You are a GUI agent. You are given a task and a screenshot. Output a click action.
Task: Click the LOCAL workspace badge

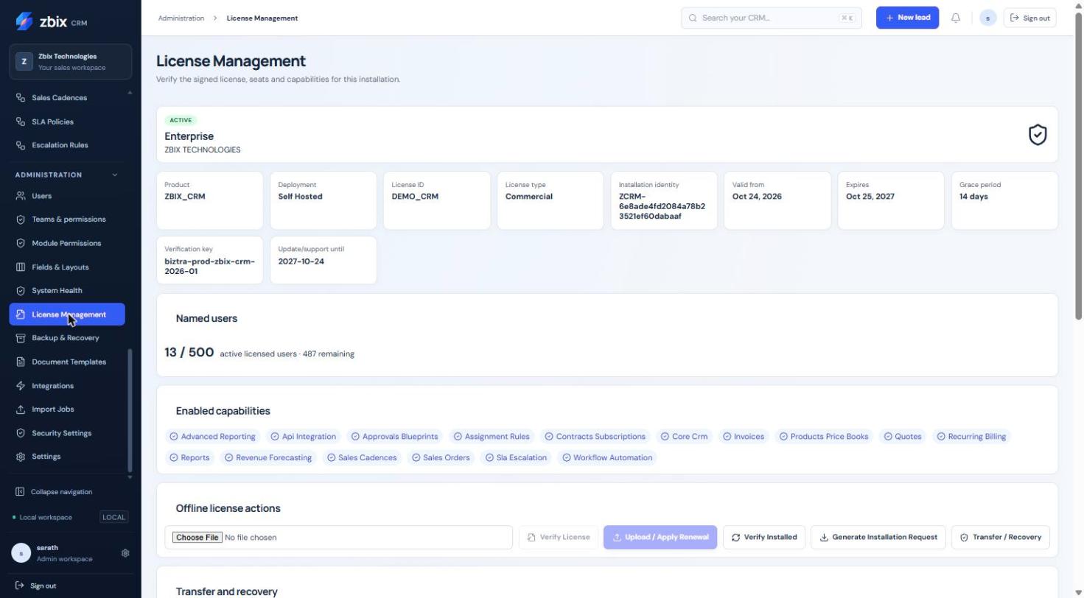click(114, 518)
